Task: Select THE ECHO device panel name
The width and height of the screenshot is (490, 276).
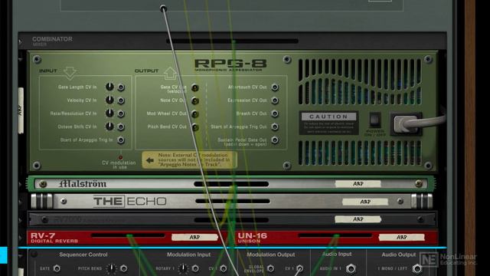Action: [129, 201]
